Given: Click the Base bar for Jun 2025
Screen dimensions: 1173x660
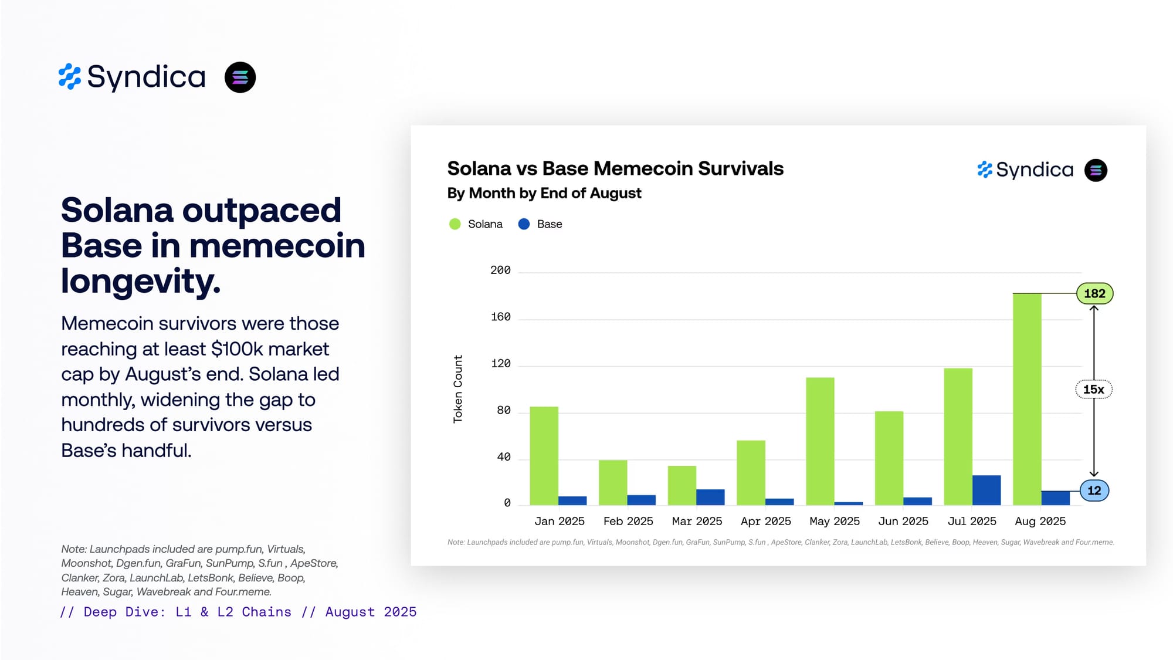Looking at the screenshot, I should [918, 502].
